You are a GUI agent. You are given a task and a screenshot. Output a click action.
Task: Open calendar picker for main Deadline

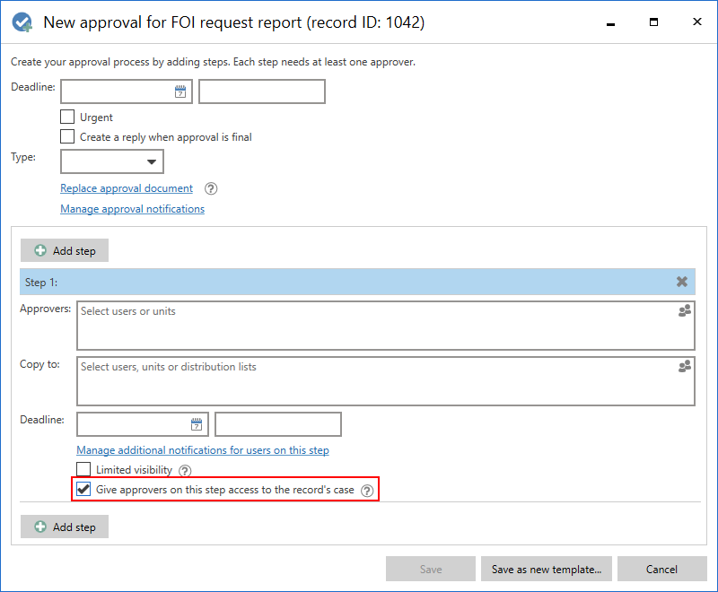coord(180,91)
